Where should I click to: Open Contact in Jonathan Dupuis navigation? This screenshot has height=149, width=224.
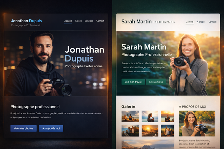point(100,21)
